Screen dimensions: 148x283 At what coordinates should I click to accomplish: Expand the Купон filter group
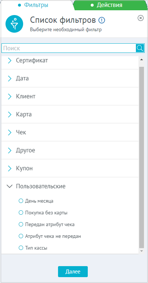pyautogui.click(x=70, y=168)
